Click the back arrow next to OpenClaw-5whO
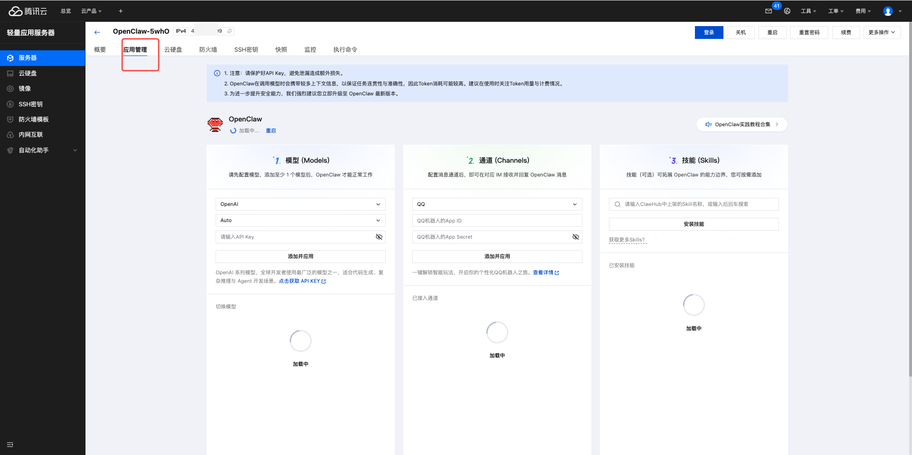The width and height of the screenshot is (912, 455). point(97,32)
